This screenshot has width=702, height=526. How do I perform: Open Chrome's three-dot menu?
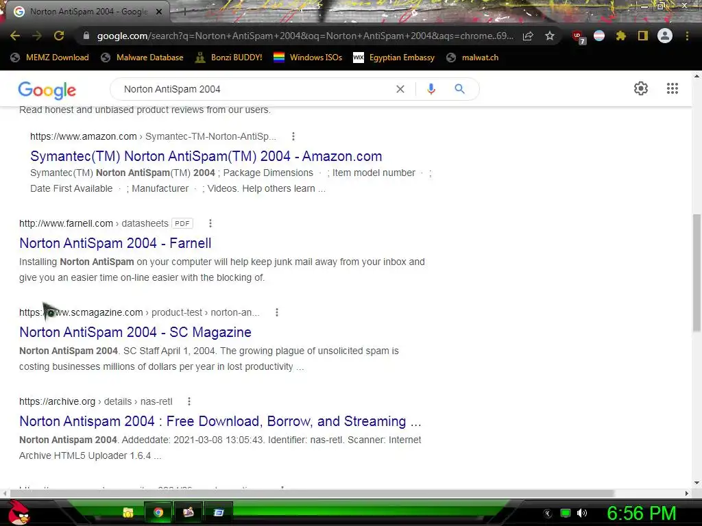[x=687, y=36]
